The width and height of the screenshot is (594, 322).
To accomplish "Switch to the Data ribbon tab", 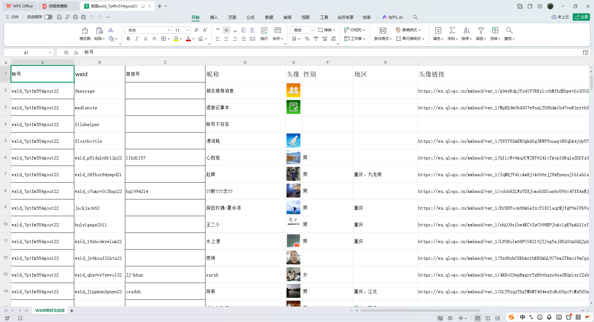I will 269,17.
